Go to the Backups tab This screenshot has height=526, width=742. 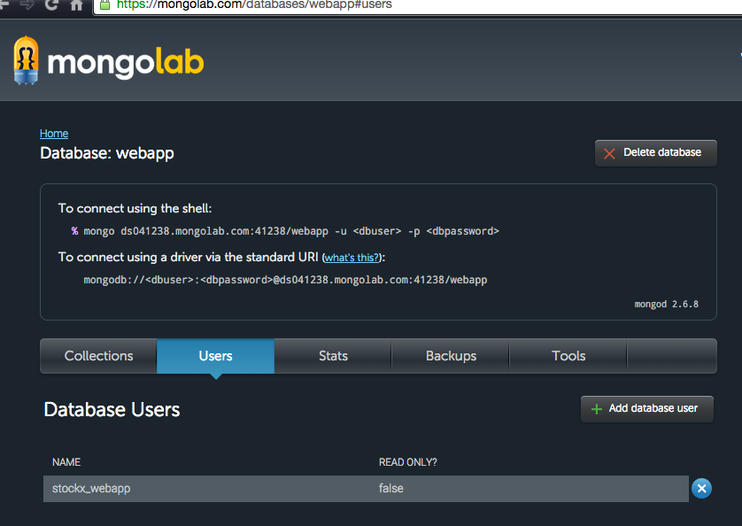tap(451, 356)
